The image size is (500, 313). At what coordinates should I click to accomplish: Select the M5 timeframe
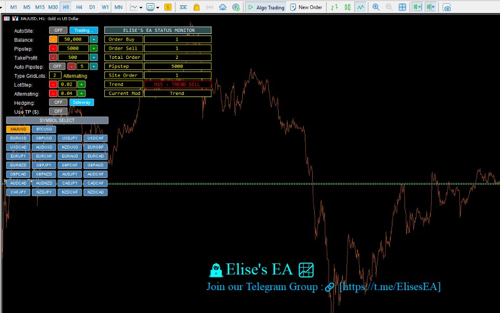point(27,7)
